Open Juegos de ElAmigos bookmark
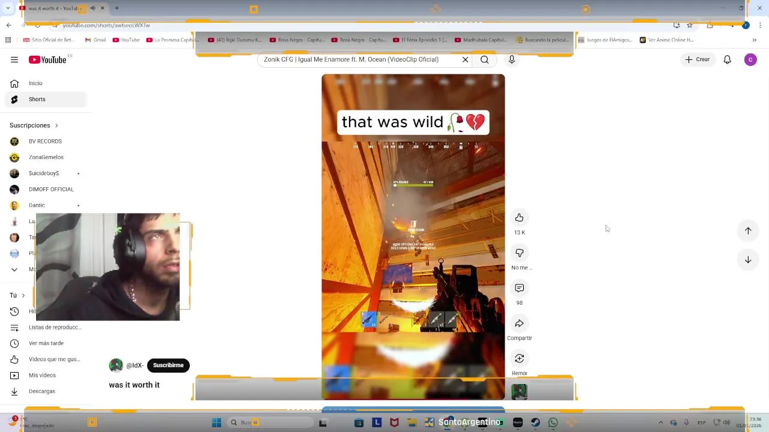The height and width of the screenshot is (432, 769). pos(606,40)
